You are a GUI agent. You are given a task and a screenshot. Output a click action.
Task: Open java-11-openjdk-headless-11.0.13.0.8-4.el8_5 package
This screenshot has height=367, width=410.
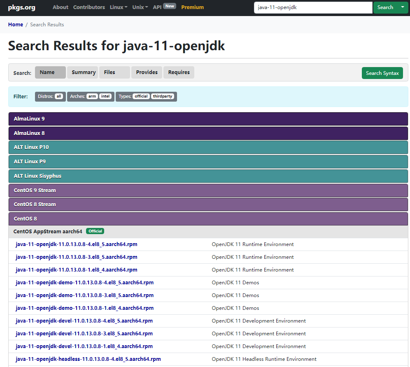pyautogui.click(x=88, y=359)
